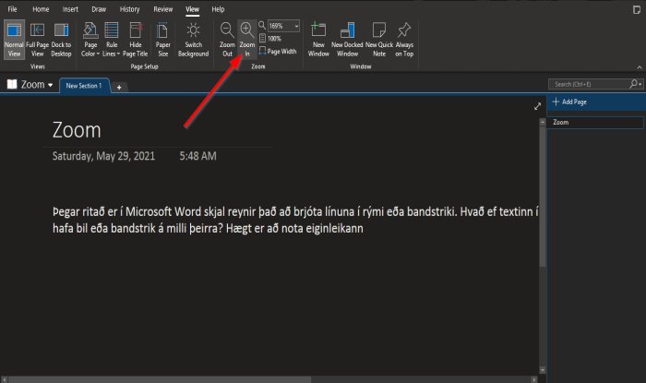Open the Zoom notebook dropdown
Image resolution: width=646 pixels, height=383 pixels.
coord(37,85)
